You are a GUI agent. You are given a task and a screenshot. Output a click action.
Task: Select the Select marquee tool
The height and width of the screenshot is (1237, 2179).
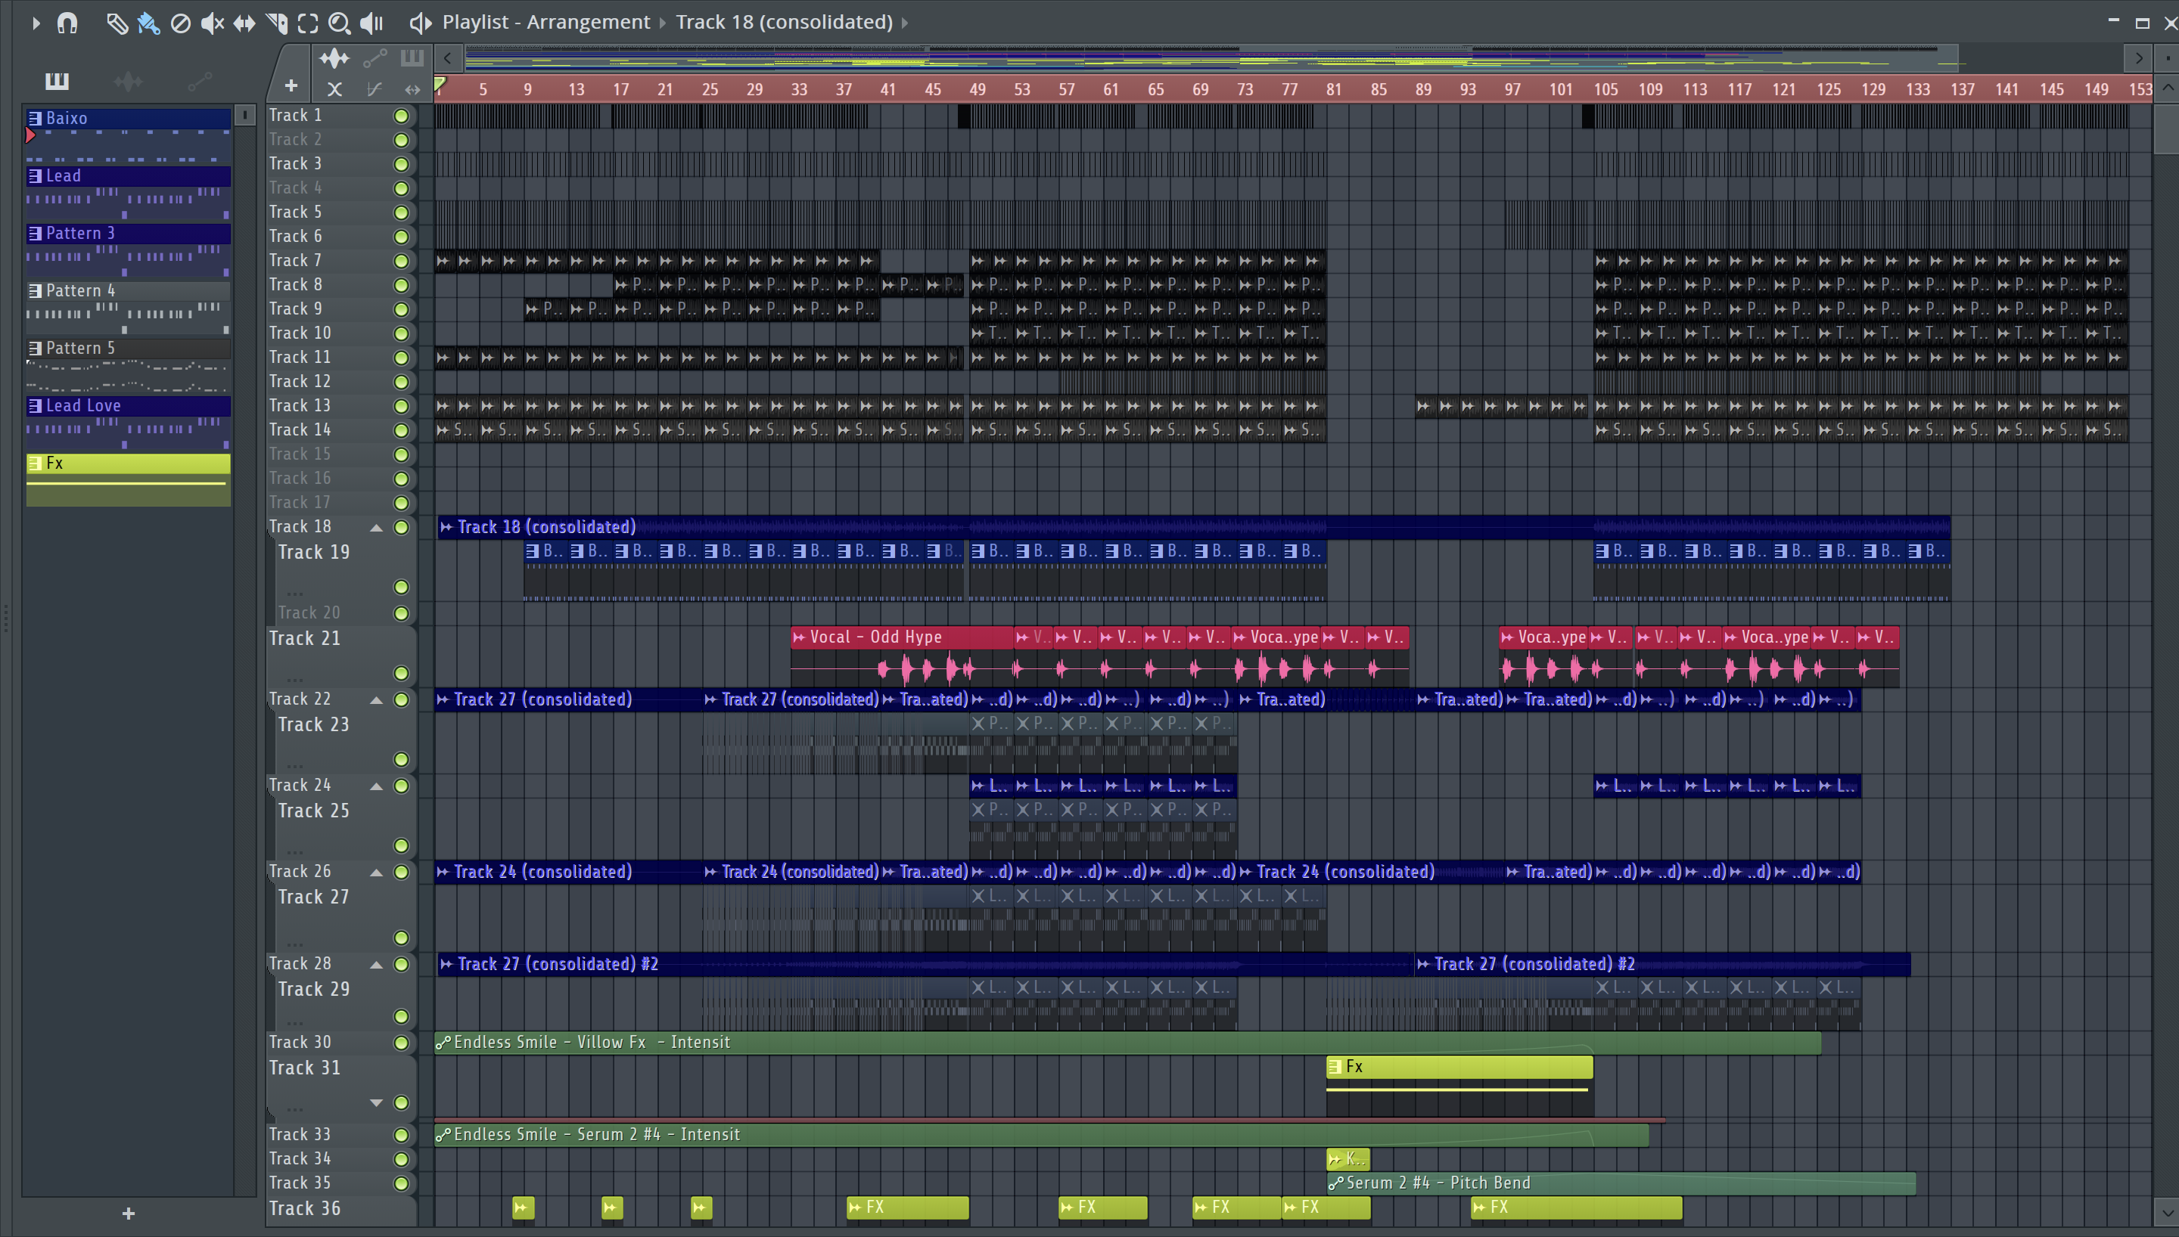pyautogui.click(x=308, y=23)
